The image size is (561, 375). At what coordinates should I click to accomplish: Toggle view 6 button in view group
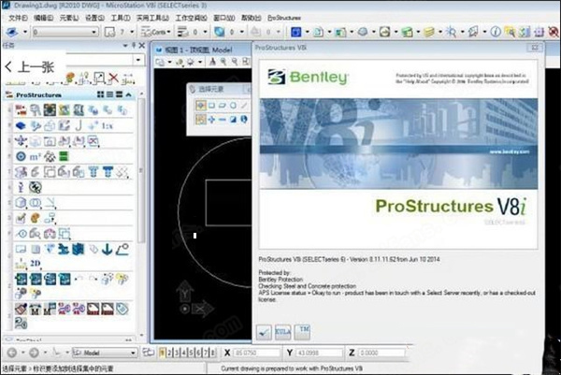coord(198,353)
